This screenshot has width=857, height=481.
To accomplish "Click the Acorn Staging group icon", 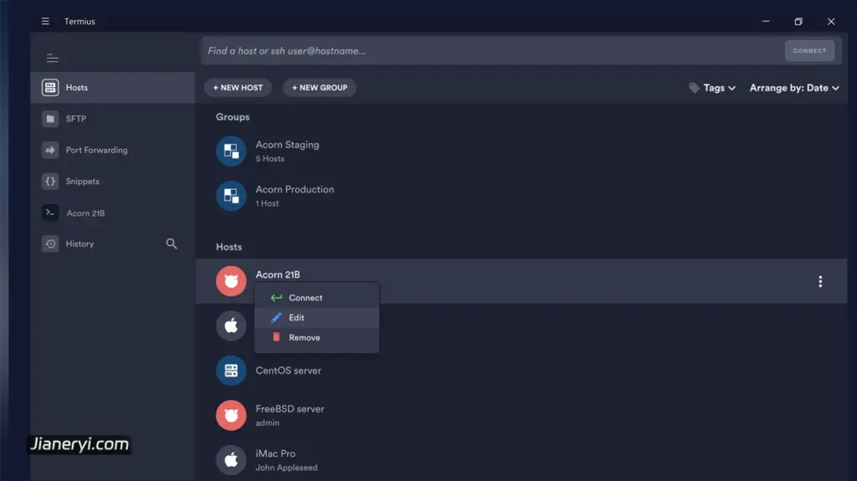I will pos(231,151).
